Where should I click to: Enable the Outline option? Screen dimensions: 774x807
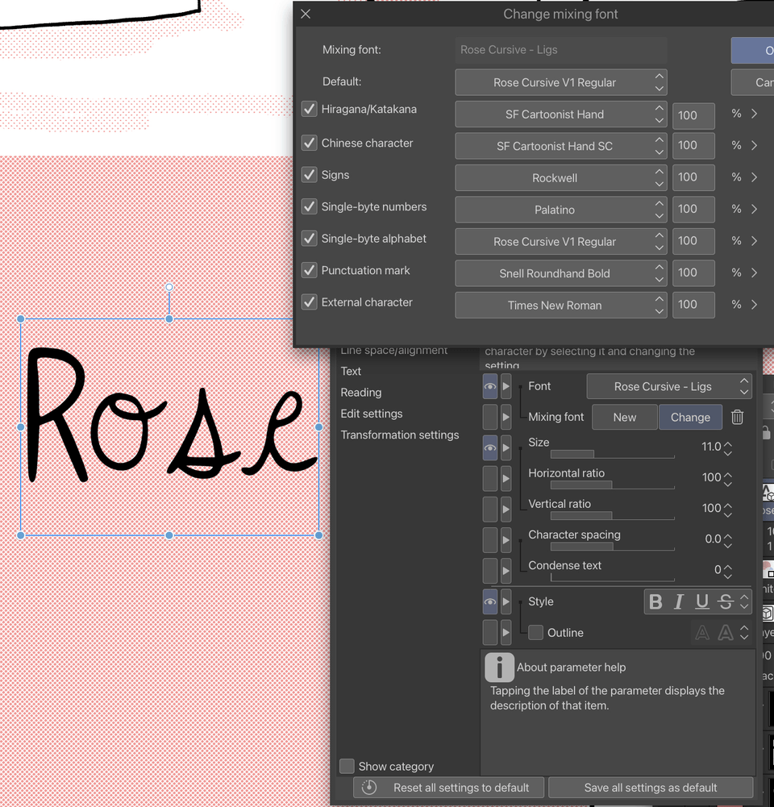(x=536, y=633)
